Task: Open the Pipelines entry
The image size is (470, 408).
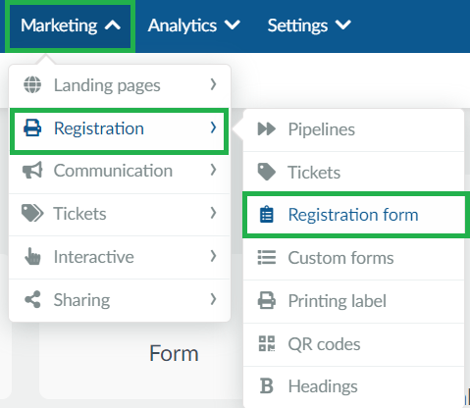Action: (353, 129)
